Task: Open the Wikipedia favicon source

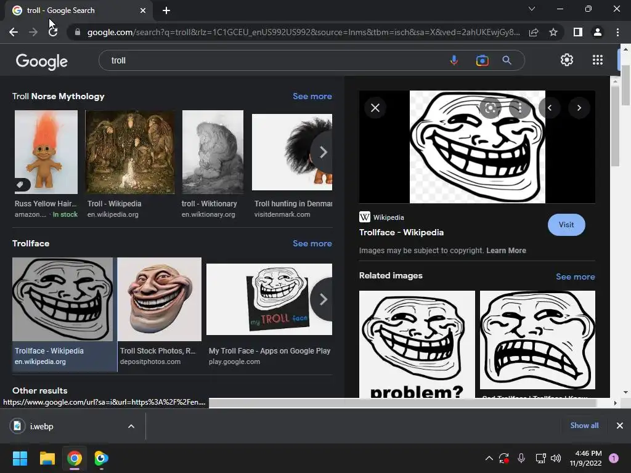Action: (x=365, y=217)
